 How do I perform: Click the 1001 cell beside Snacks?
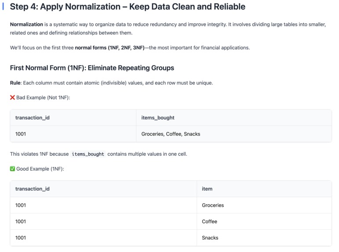tap(21, 237)
